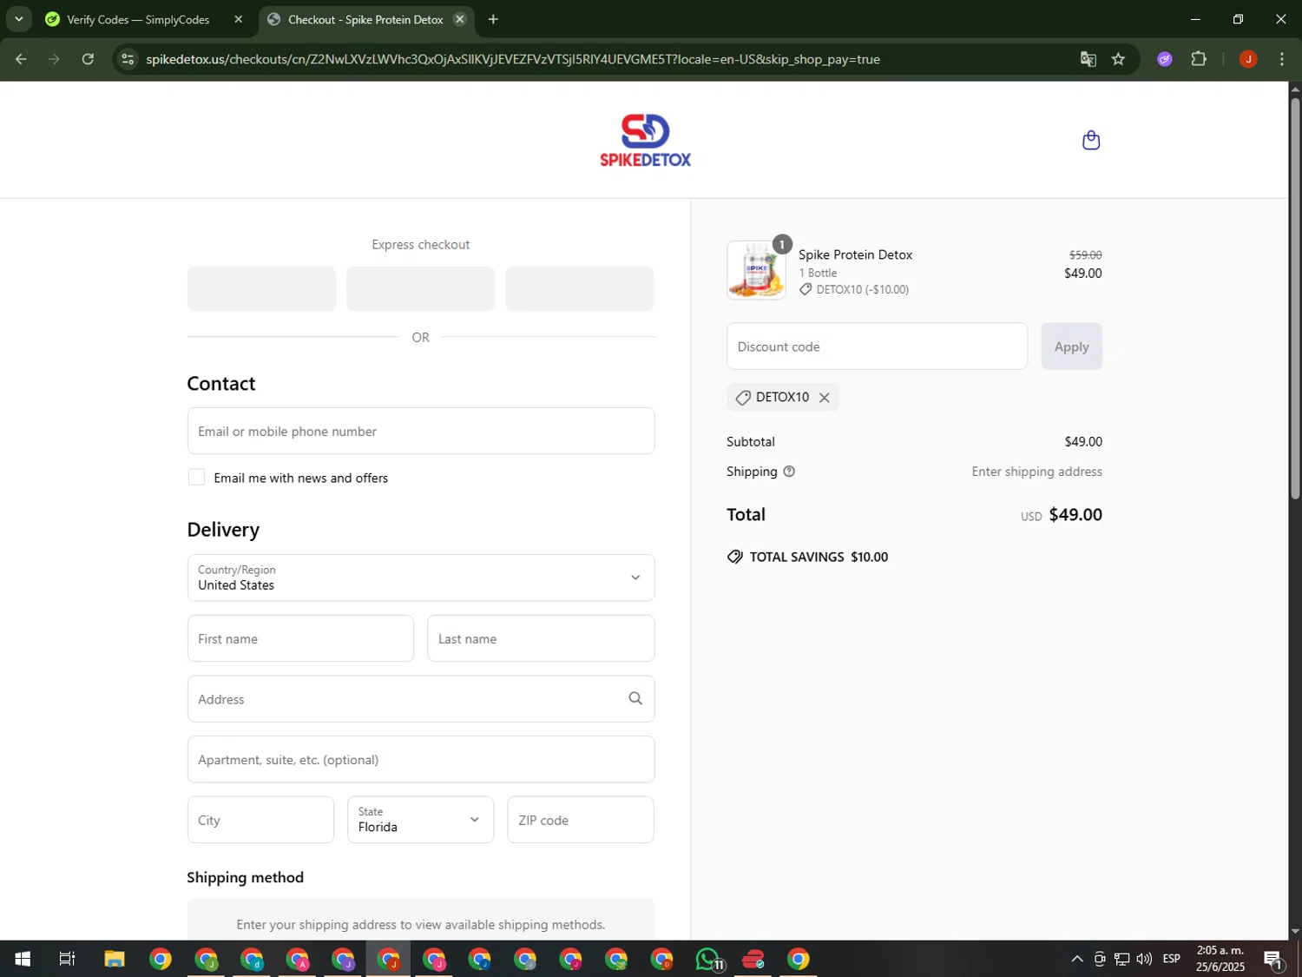This screenshot has width=1302, height=977.
Task: Click the Last name field
Action: [541, 638]
